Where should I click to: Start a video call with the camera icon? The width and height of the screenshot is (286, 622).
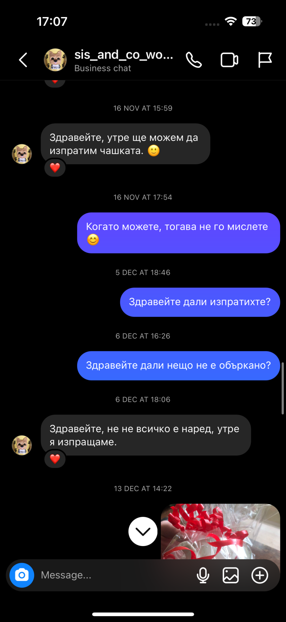[x=229, y=60]
